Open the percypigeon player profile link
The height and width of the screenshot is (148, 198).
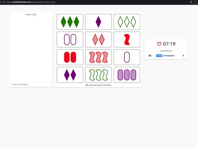tap(169, 55)
